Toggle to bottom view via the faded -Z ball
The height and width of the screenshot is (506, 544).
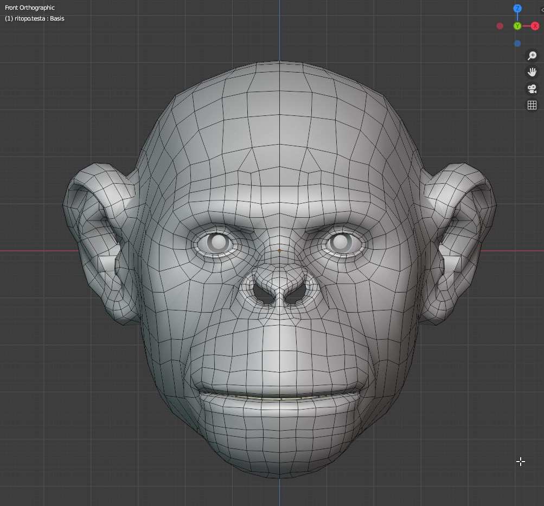517,43
